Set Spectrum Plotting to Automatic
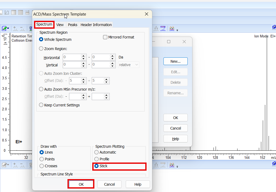 pos(96,152)
